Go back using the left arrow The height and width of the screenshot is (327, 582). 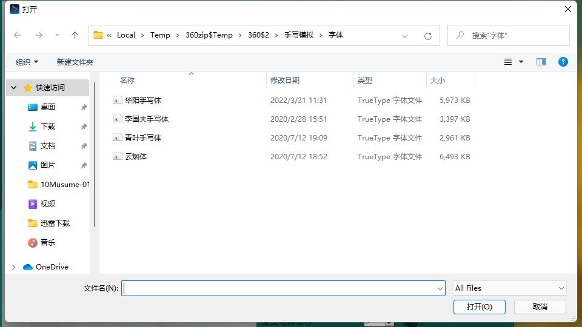[x=18, y=35]
